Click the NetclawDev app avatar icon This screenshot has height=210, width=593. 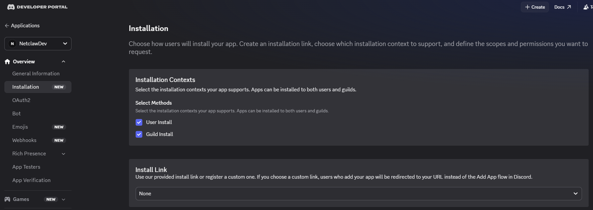pyautogui.click(x=12, y=44)
